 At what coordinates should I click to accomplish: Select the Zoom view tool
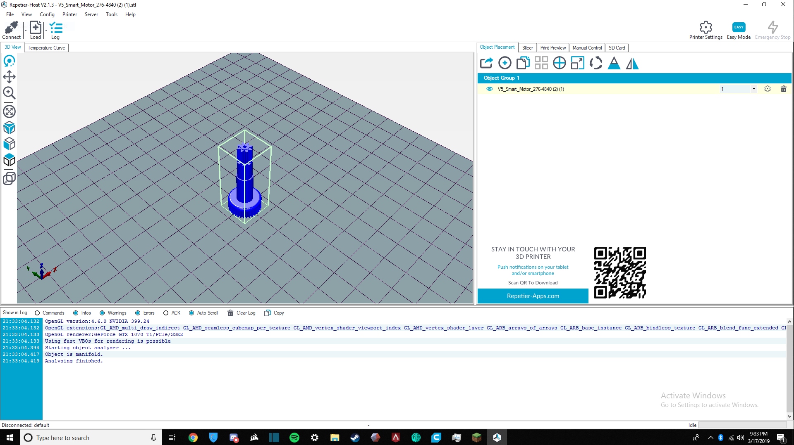[9, 93]
